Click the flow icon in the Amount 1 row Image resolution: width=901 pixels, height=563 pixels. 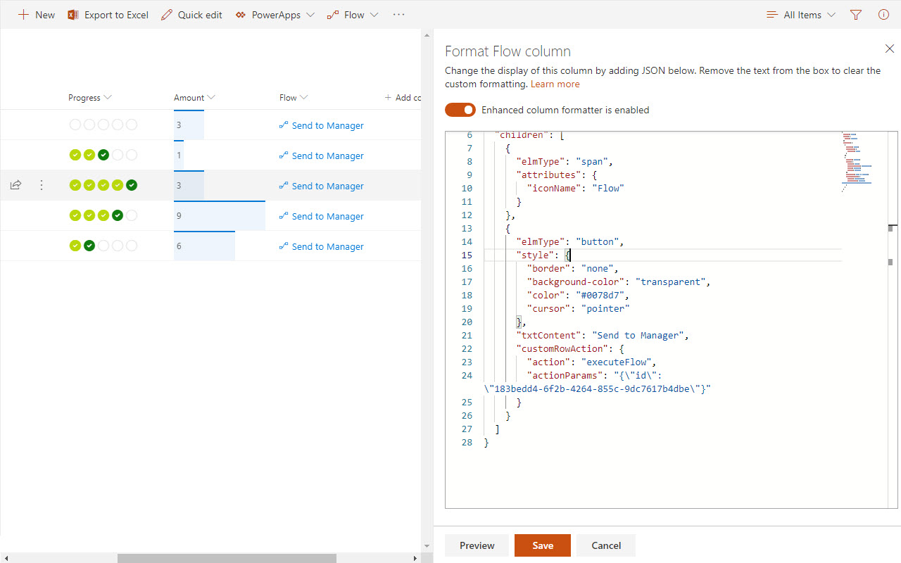click(284, 156)
